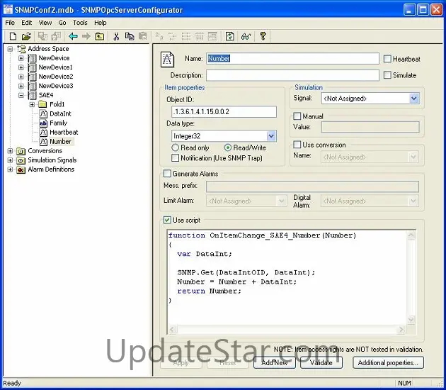Image resolution: width=446 pixels, height=390 pixels.
Task: Open the Tools menu
Action: [x=80, y=23]
